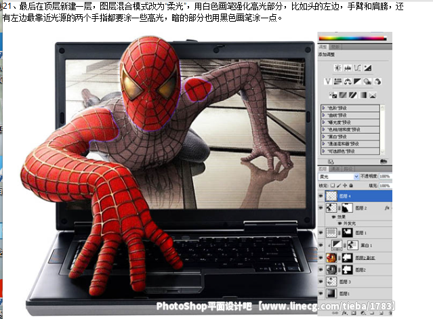Hide the 黑白 1 adjustment layer
The height and width of the screenshot is (319, 433).
pyautogui.click(x=321, y=245)
